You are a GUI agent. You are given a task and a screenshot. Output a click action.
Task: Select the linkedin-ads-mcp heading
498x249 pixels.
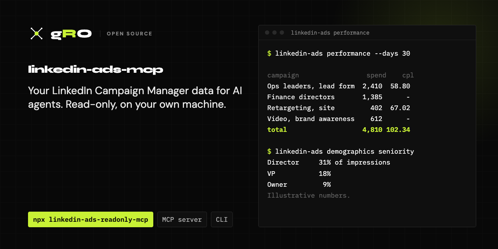(96, 70)
